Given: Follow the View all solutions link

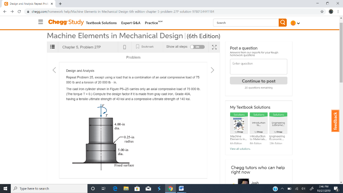Looking at the screenshot, I should click(x=241, y=149).
